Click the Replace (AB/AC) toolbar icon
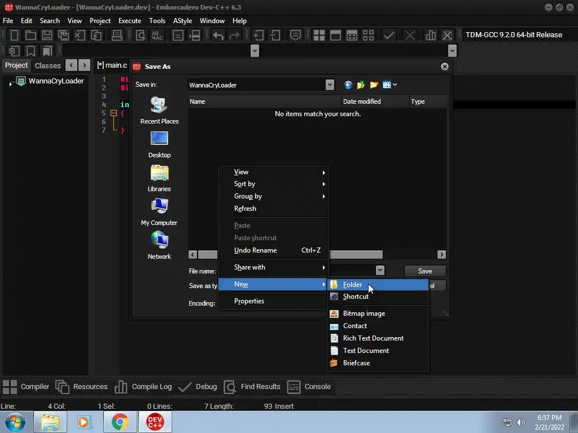Image resolution: width=578 pixels, height=433 pixels. click(x=157, y=36)
